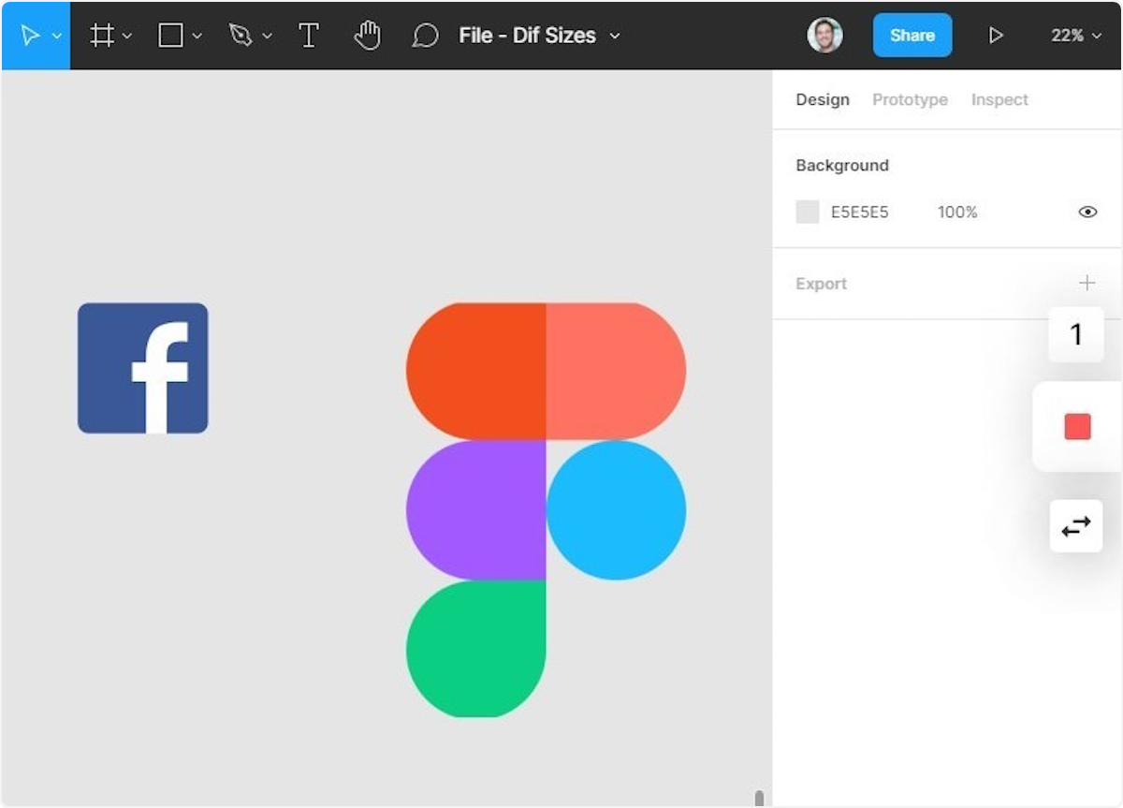Expand the shape tools dropdown chevron

point(197,36)
